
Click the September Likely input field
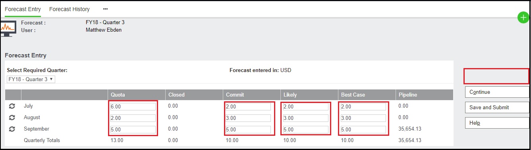[x=306, y=129]
